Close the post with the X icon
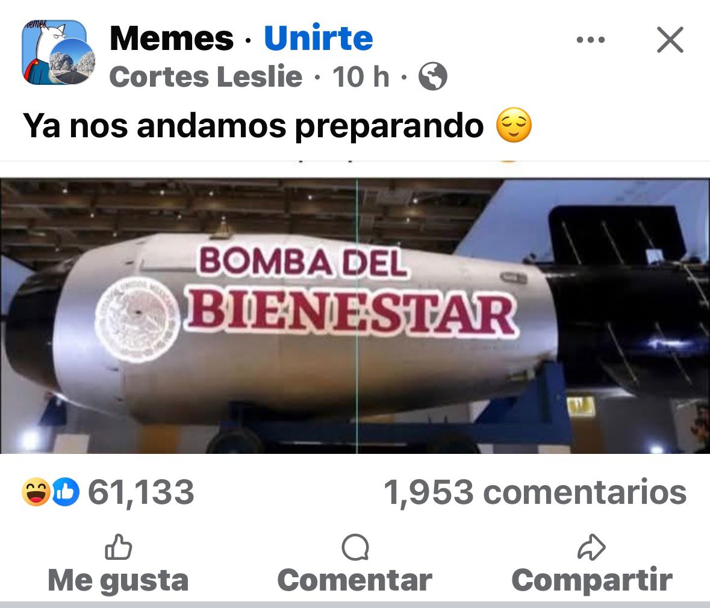The image size is (710, 608). tap(670, 40)
